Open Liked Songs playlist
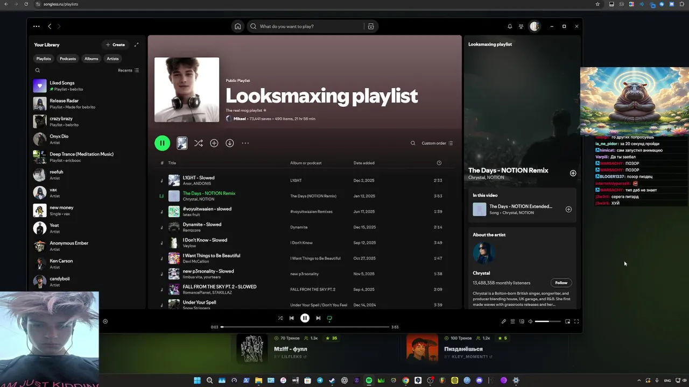 [x=86, y=86]
